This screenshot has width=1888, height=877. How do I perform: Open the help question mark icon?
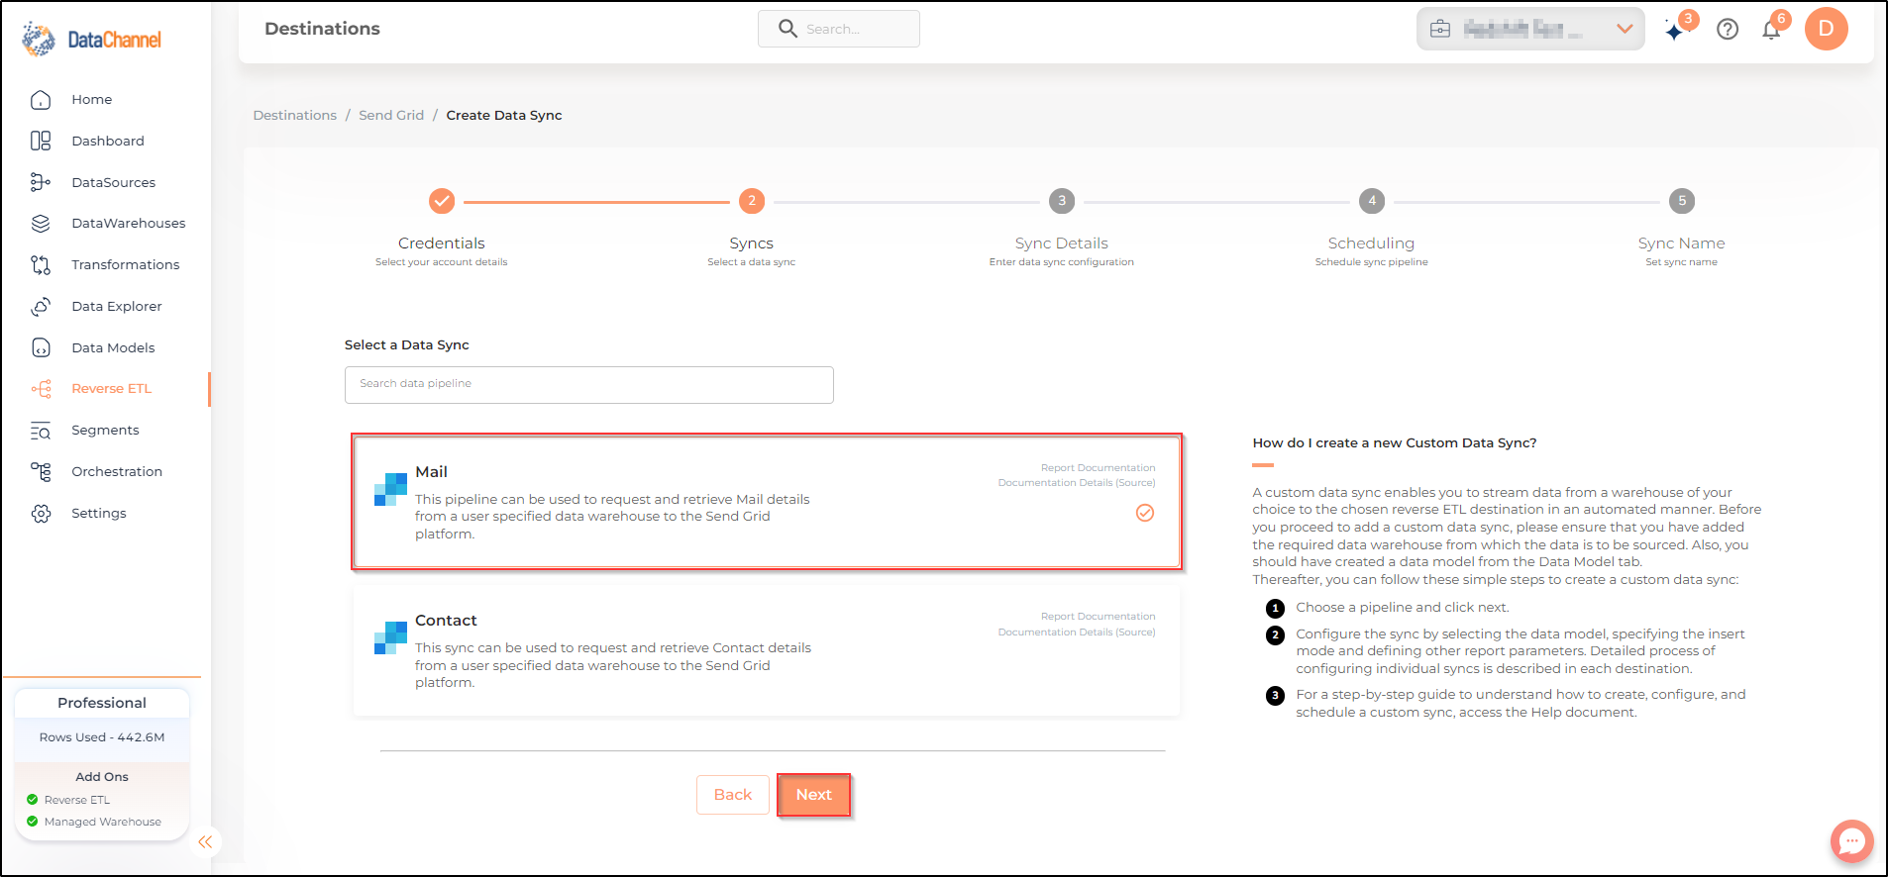click(x=1728, y=30)
